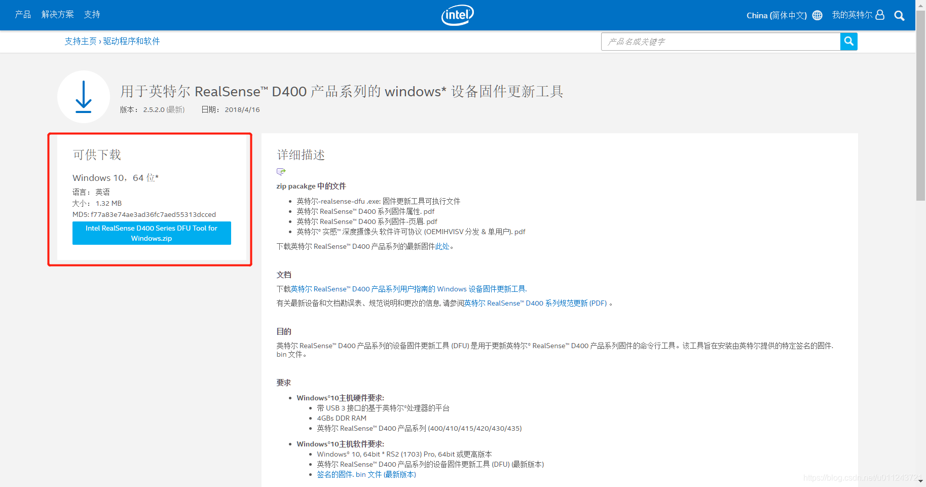Focus the 产品名或关键字 search field
The height and width of the screenshot is (487, 926).
(x=721, y=42)
